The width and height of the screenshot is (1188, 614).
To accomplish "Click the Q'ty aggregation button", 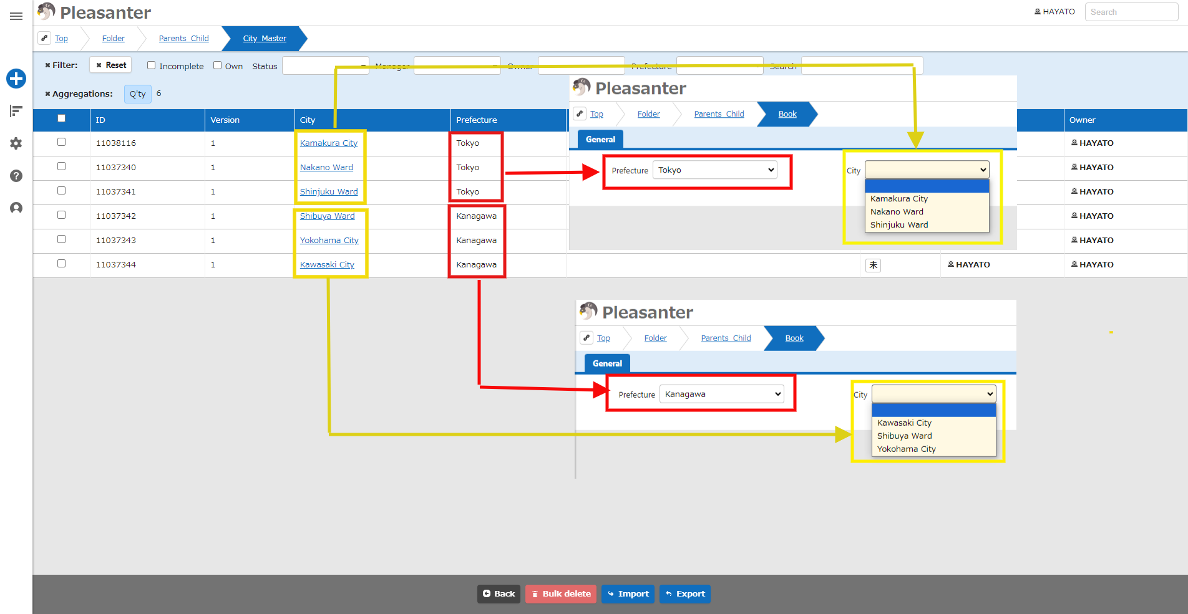I will 138,94.
